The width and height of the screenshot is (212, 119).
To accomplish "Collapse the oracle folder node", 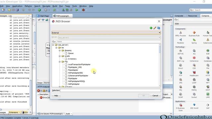I will tap(60, 56).
